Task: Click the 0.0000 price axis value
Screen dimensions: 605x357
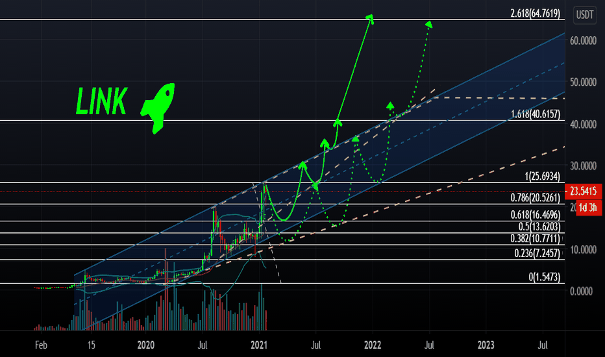Action: point(581,291)
